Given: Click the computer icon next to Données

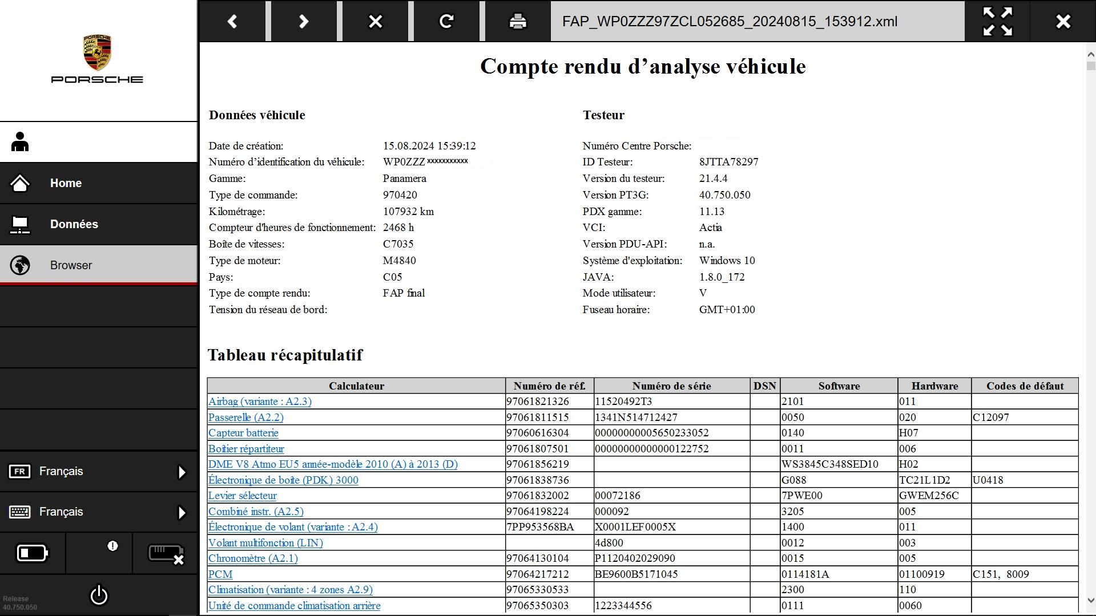Looking at the screenshot, I should (x=20, y=224).
